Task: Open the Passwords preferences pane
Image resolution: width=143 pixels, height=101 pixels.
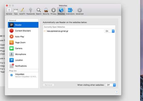Action: pos(31,11)
